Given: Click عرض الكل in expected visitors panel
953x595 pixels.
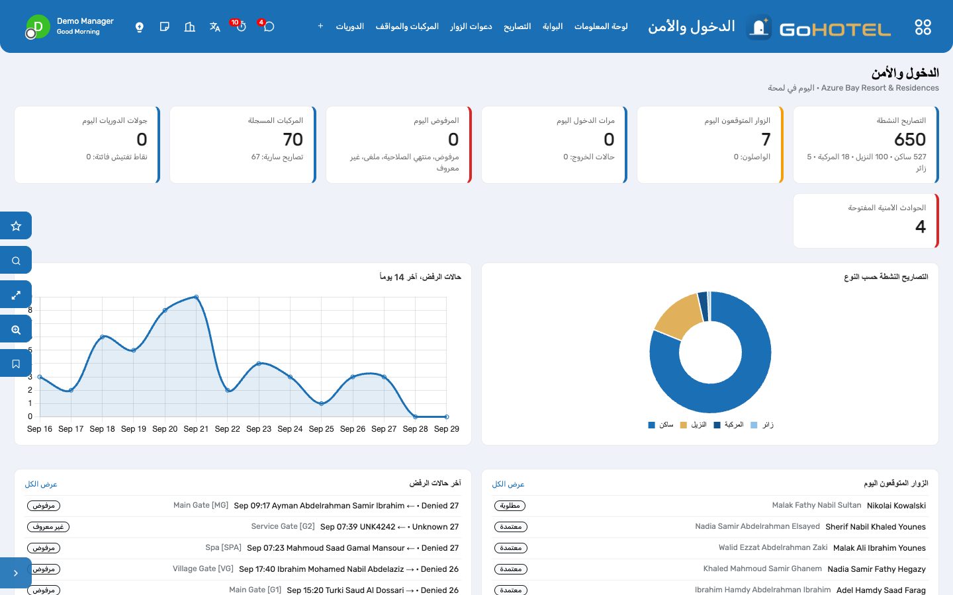Looking at the screenshot, I should pyautogui.click(x=508, y=485).
